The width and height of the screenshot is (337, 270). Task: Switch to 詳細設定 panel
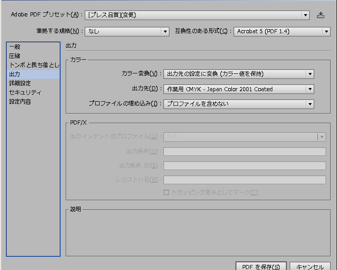pos(20,83)
